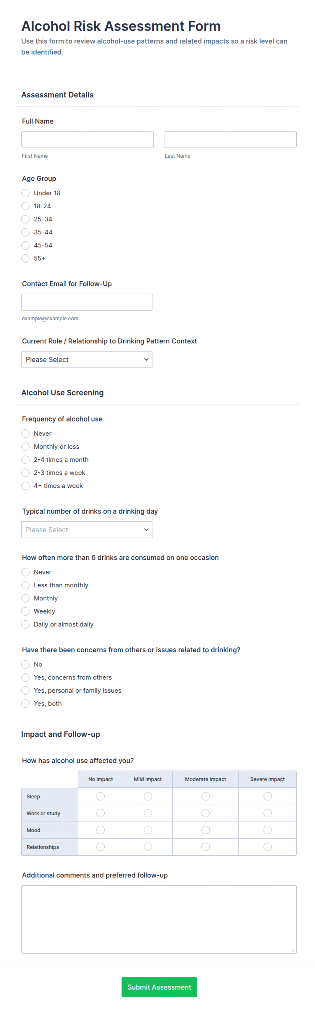The height and width of the screenshot is (1014, 315).
Task: Click the Last Name input field
Action: click(230, 140)
